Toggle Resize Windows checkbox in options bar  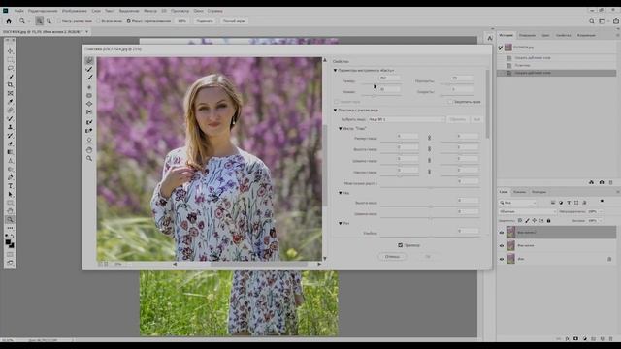[x=59, y=21]
